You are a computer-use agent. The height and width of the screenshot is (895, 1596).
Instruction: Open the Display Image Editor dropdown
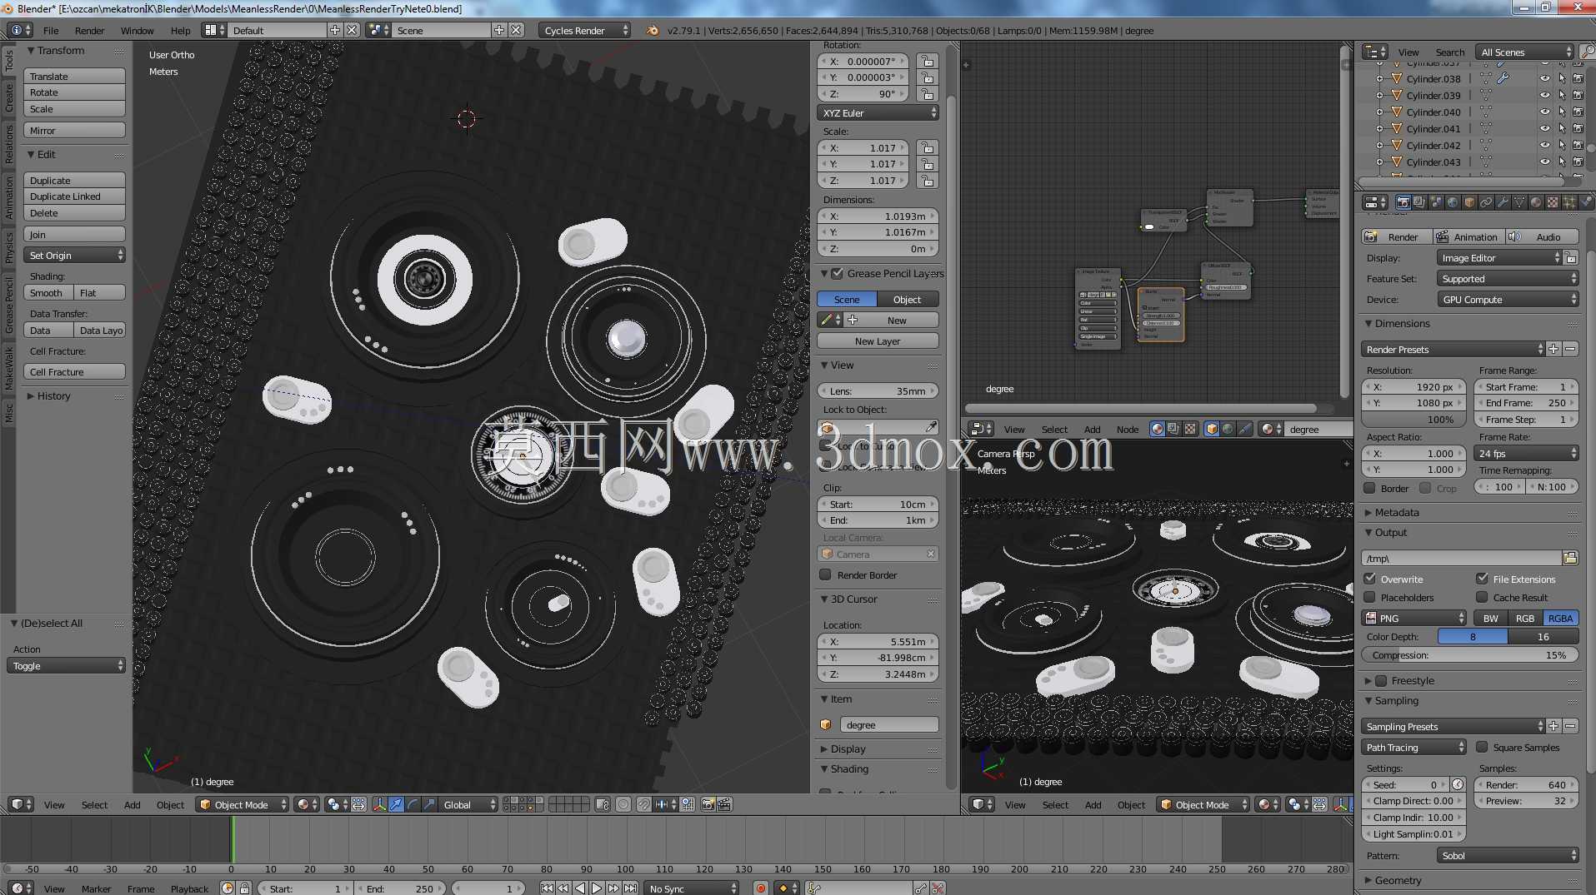[1499, 258]
